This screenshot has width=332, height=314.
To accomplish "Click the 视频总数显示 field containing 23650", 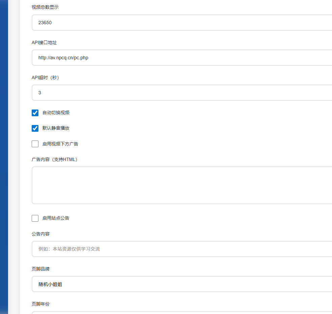I will pyautogui.click(x=182, y=23).
